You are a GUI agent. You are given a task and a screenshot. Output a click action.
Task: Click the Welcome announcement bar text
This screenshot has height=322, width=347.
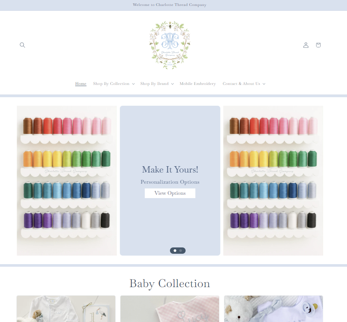tap(170, 5)
